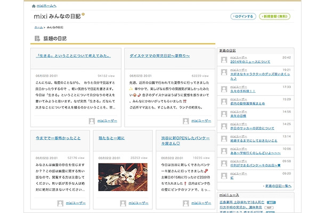Image resolution: width=325 pixels, height=213 pixels.
Task: Click avatar beside 結婚するまでにしておきたいこと
Action: [224, 138]
